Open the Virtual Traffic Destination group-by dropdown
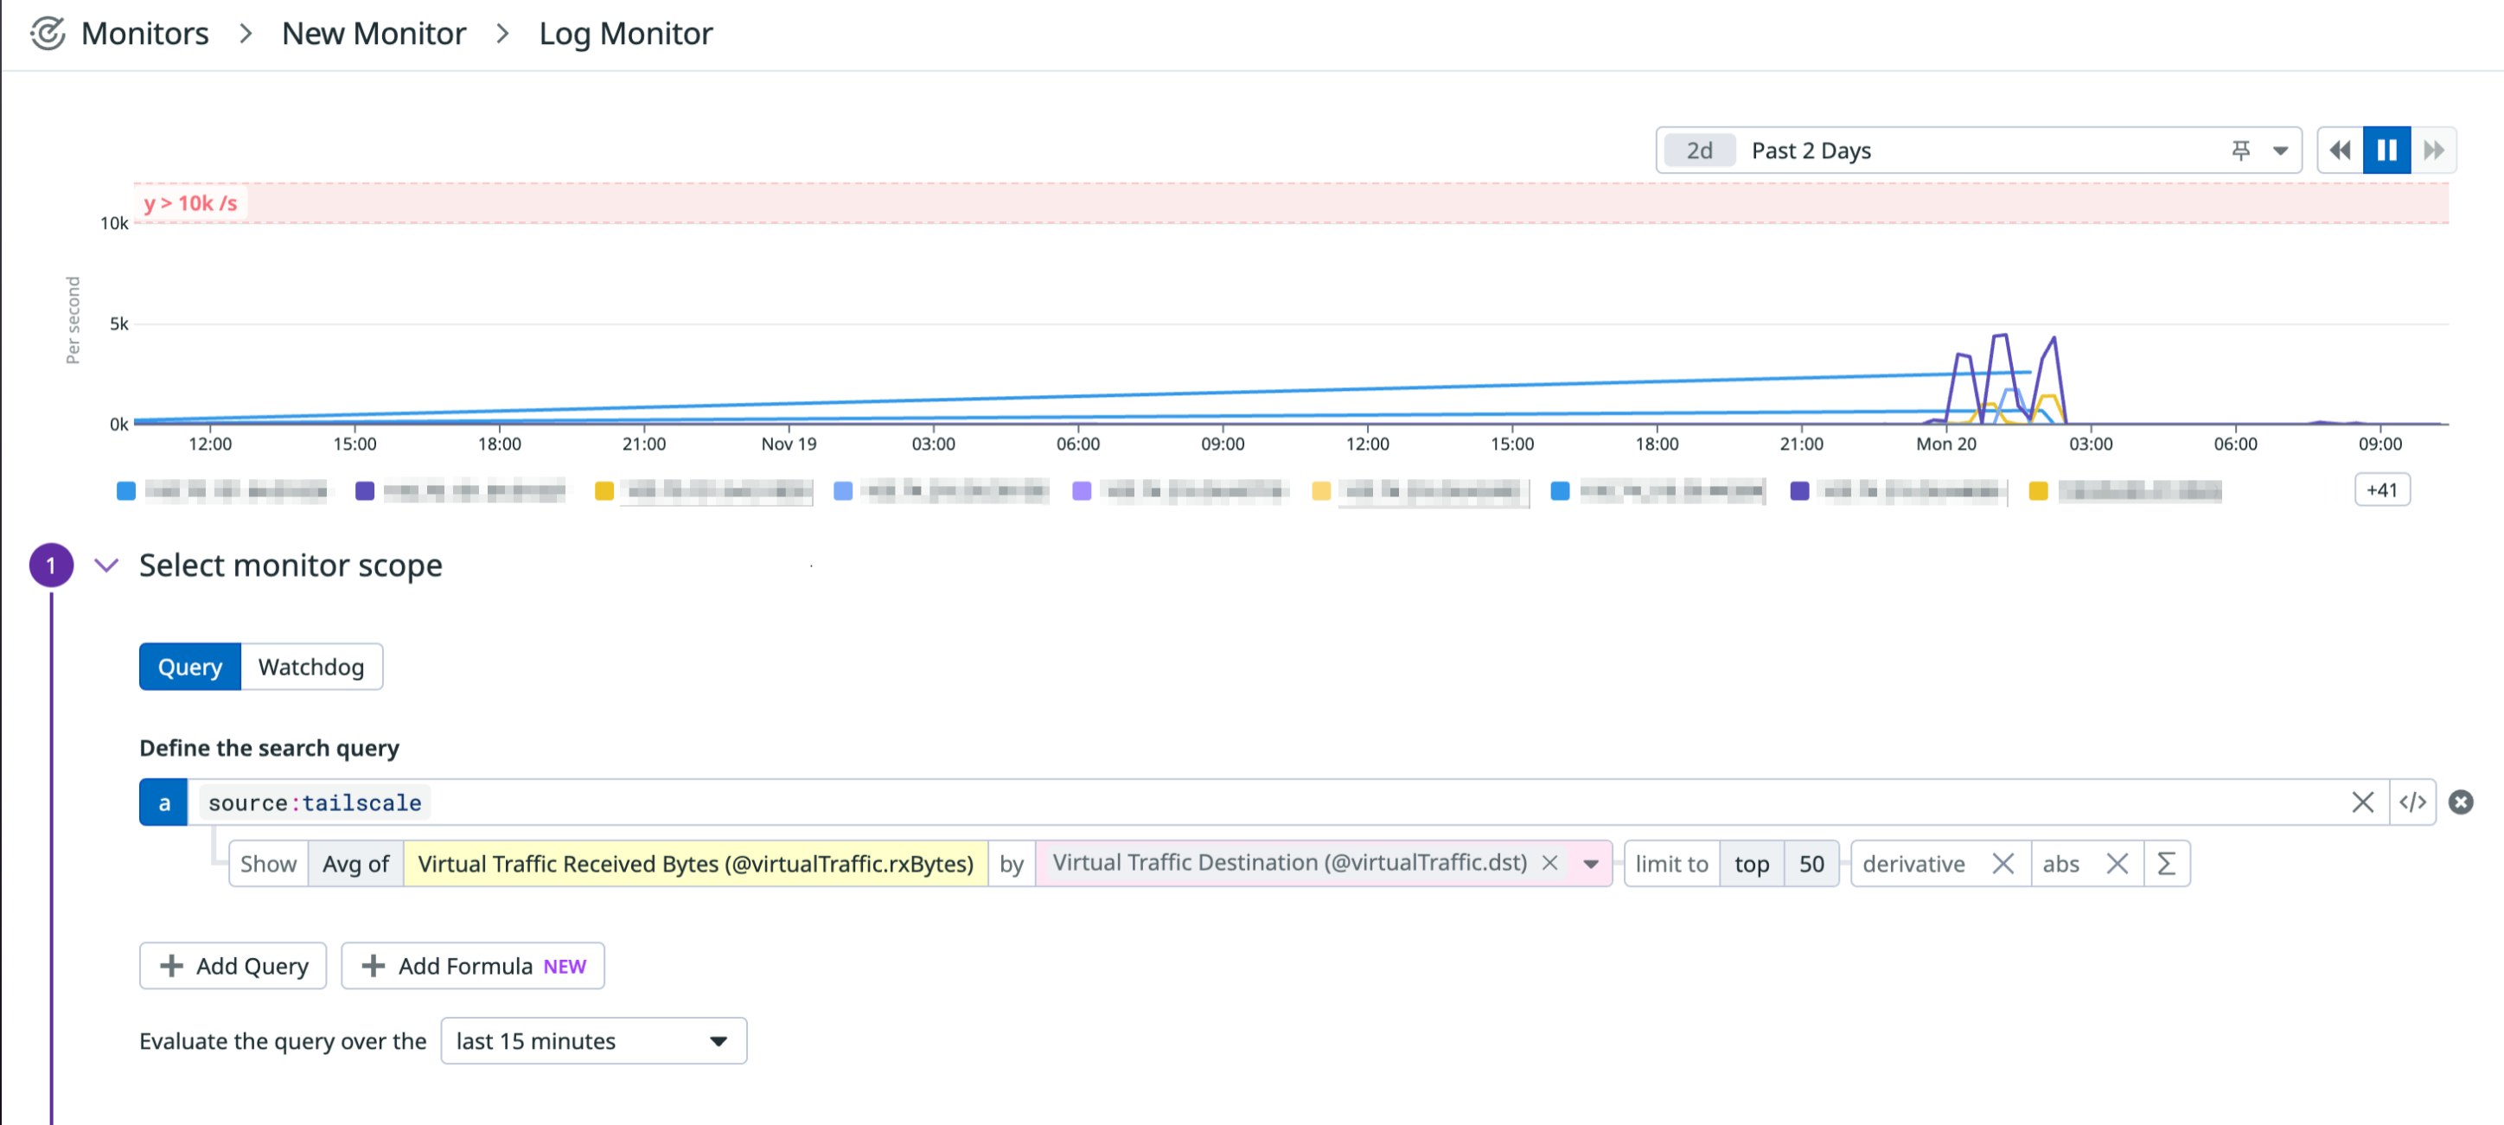 point(1591,864)
